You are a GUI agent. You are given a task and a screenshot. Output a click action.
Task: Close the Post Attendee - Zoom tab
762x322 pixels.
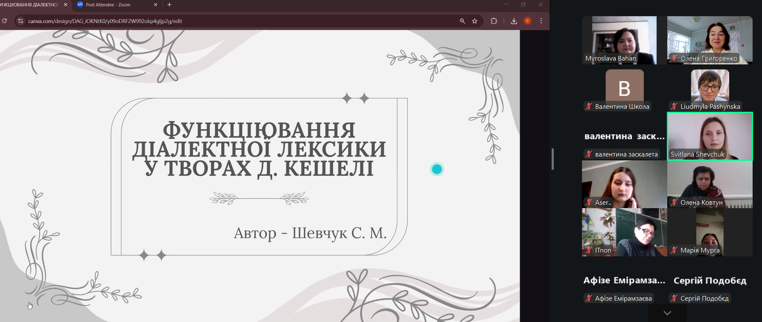(155, 5)
